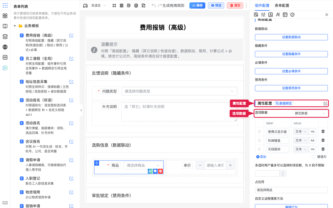Screen dimensions: 333x208
Task: Open the 请选择问题类型 dropdown
Action: point(179,91)
